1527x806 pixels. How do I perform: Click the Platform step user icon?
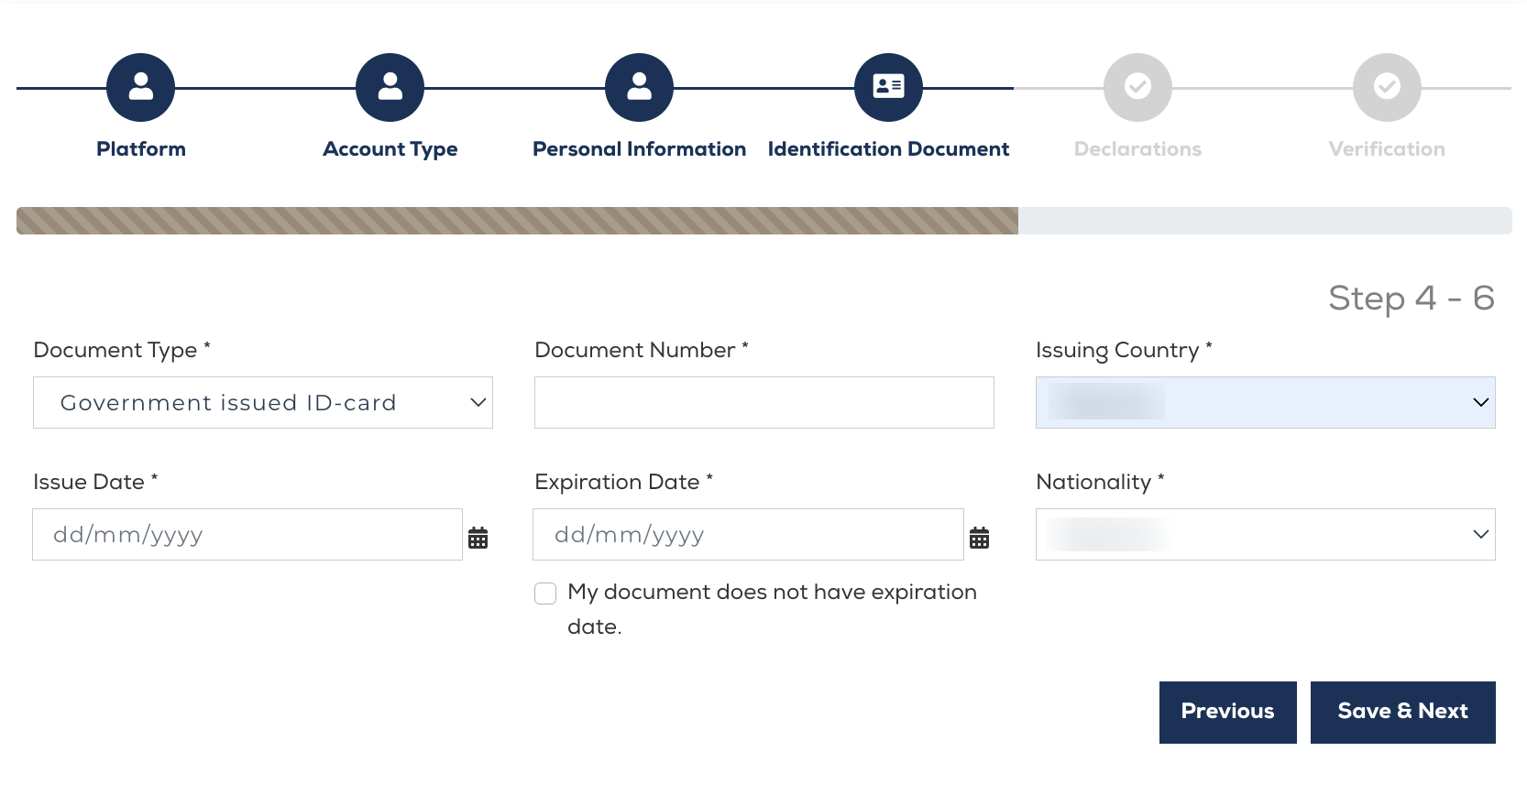tap(140, 87)
